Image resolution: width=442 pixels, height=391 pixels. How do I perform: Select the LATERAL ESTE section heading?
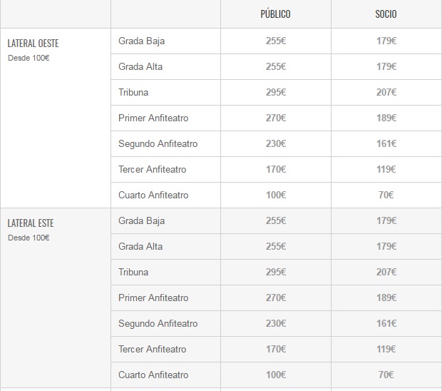[x=31, y=223]
